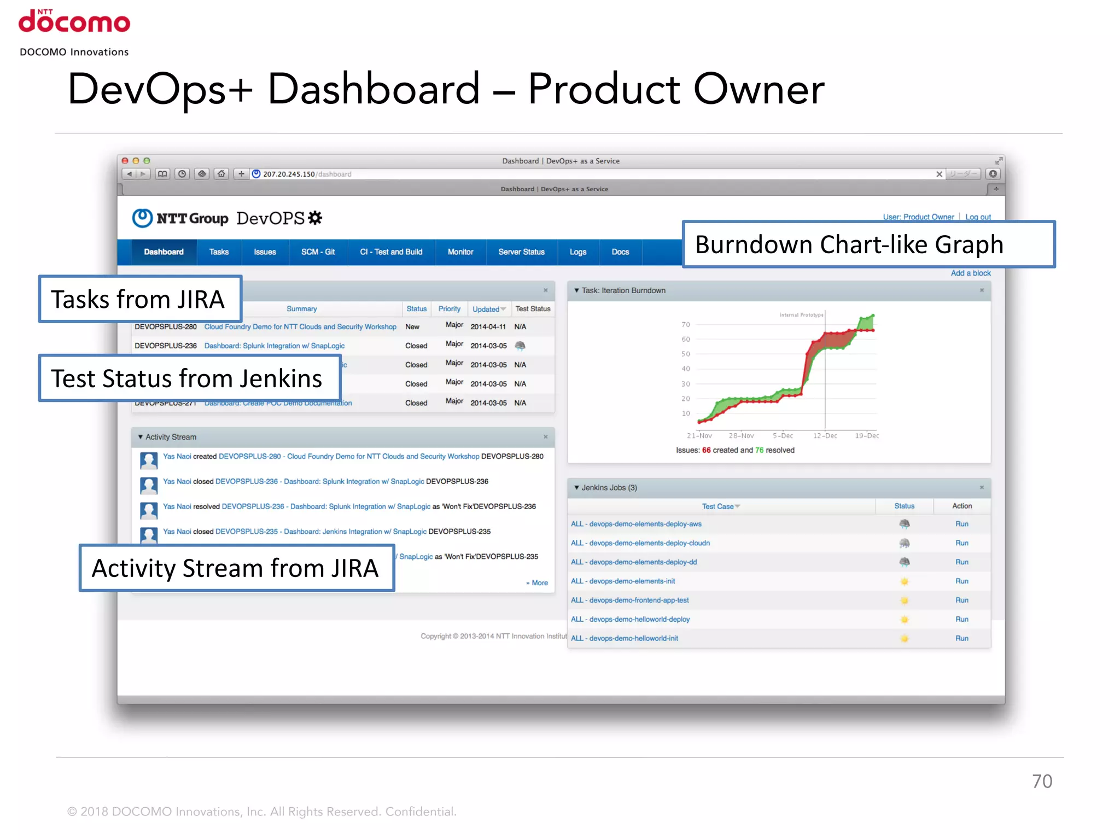Click status icon of devops-demo-elements-deploy-cloudn job
Screen dimensions: 1120x840
pyautogui.click(x=905, y=543)
